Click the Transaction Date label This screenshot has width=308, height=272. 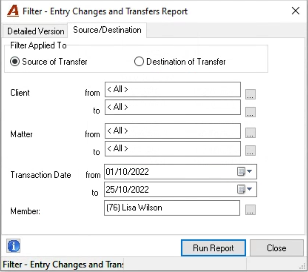tap(41, 175)
